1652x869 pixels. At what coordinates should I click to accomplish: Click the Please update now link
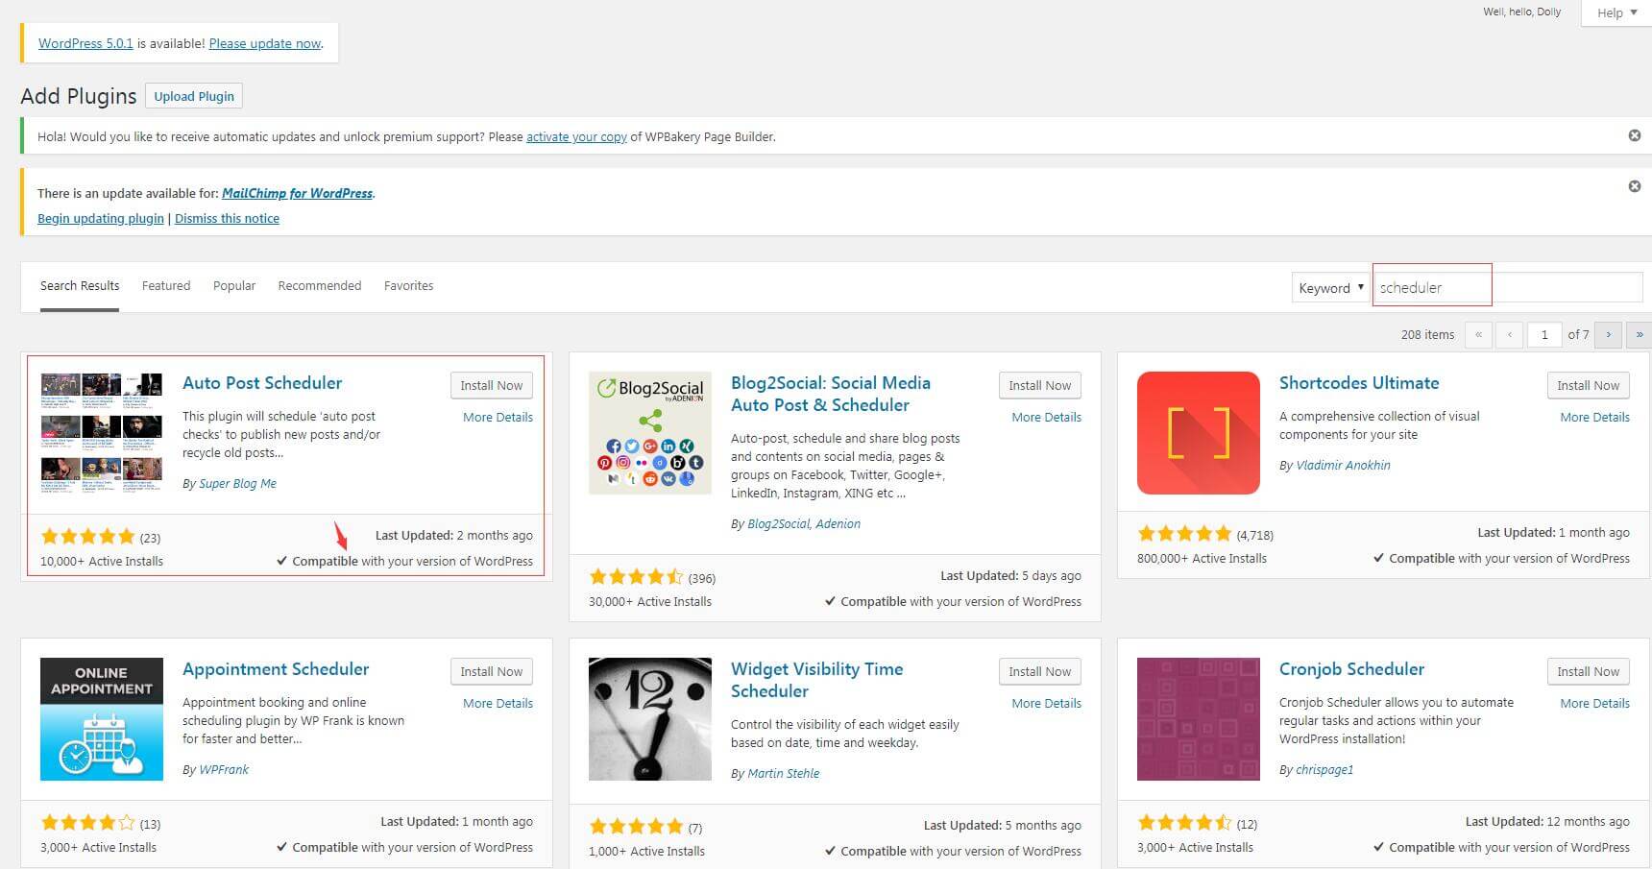point(265,43)
